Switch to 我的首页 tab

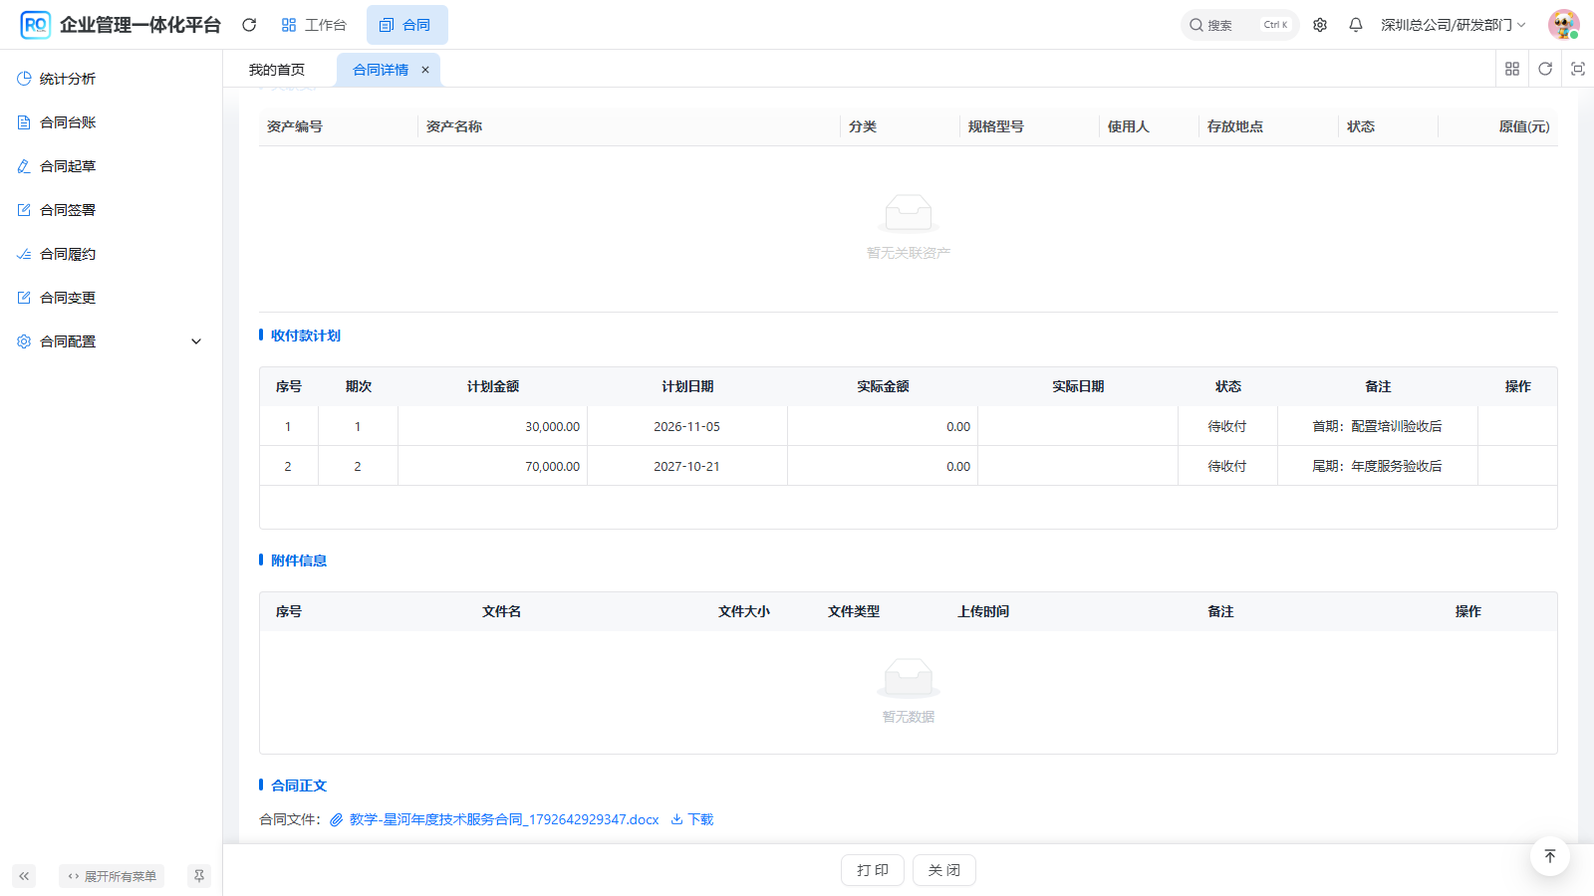click(x=277, y=70)
